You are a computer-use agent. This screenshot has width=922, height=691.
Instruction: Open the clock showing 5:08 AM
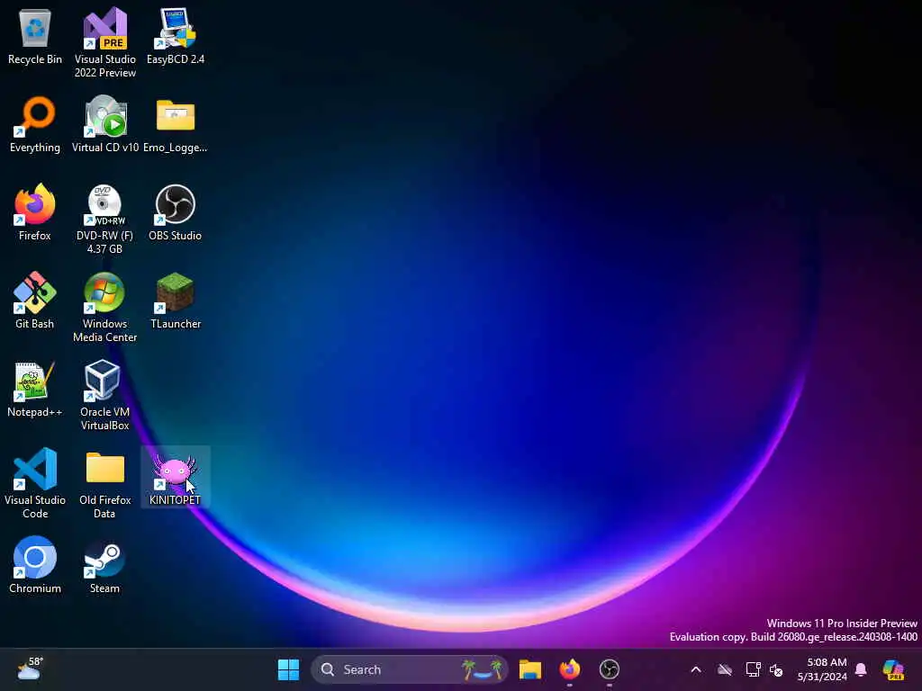[x=822, y=669]
